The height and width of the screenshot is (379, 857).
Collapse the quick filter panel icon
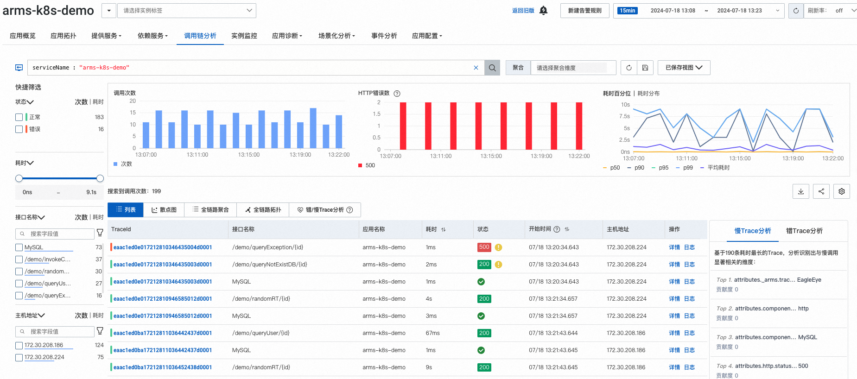coord(19,68)
